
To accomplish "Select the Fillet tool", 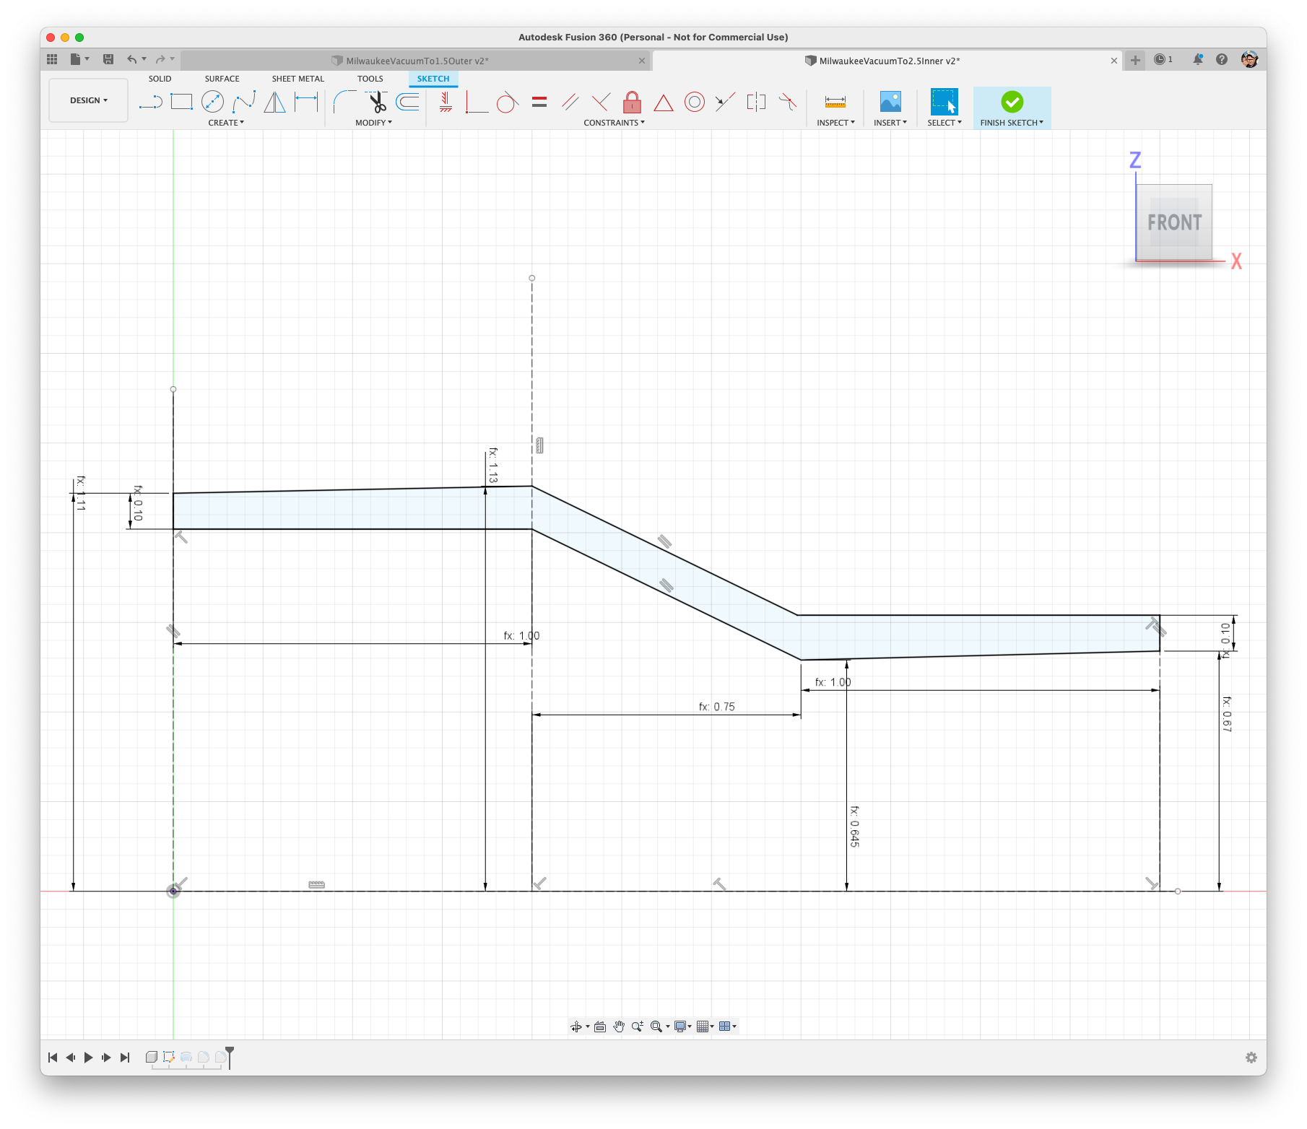I will pos(344,102).
